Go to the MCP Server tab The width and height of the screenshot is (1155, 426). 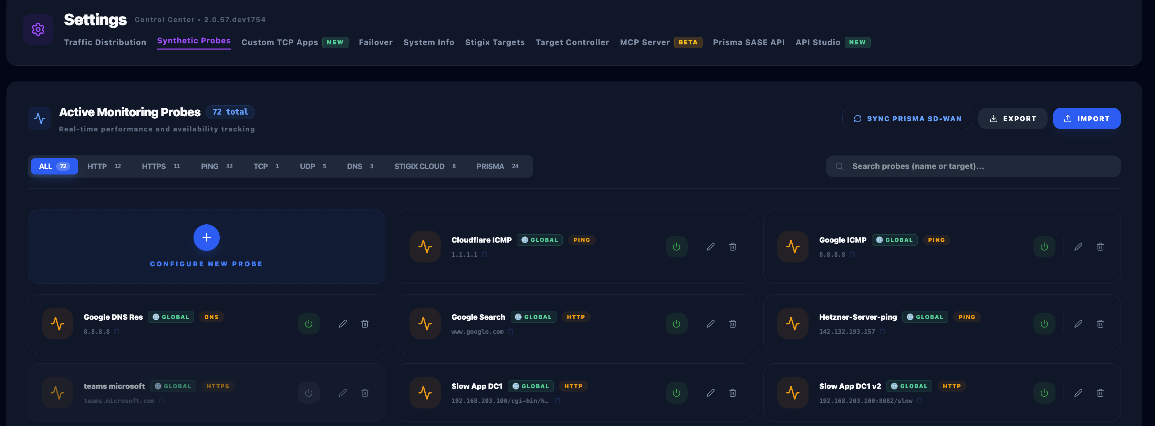pos(660,42)
